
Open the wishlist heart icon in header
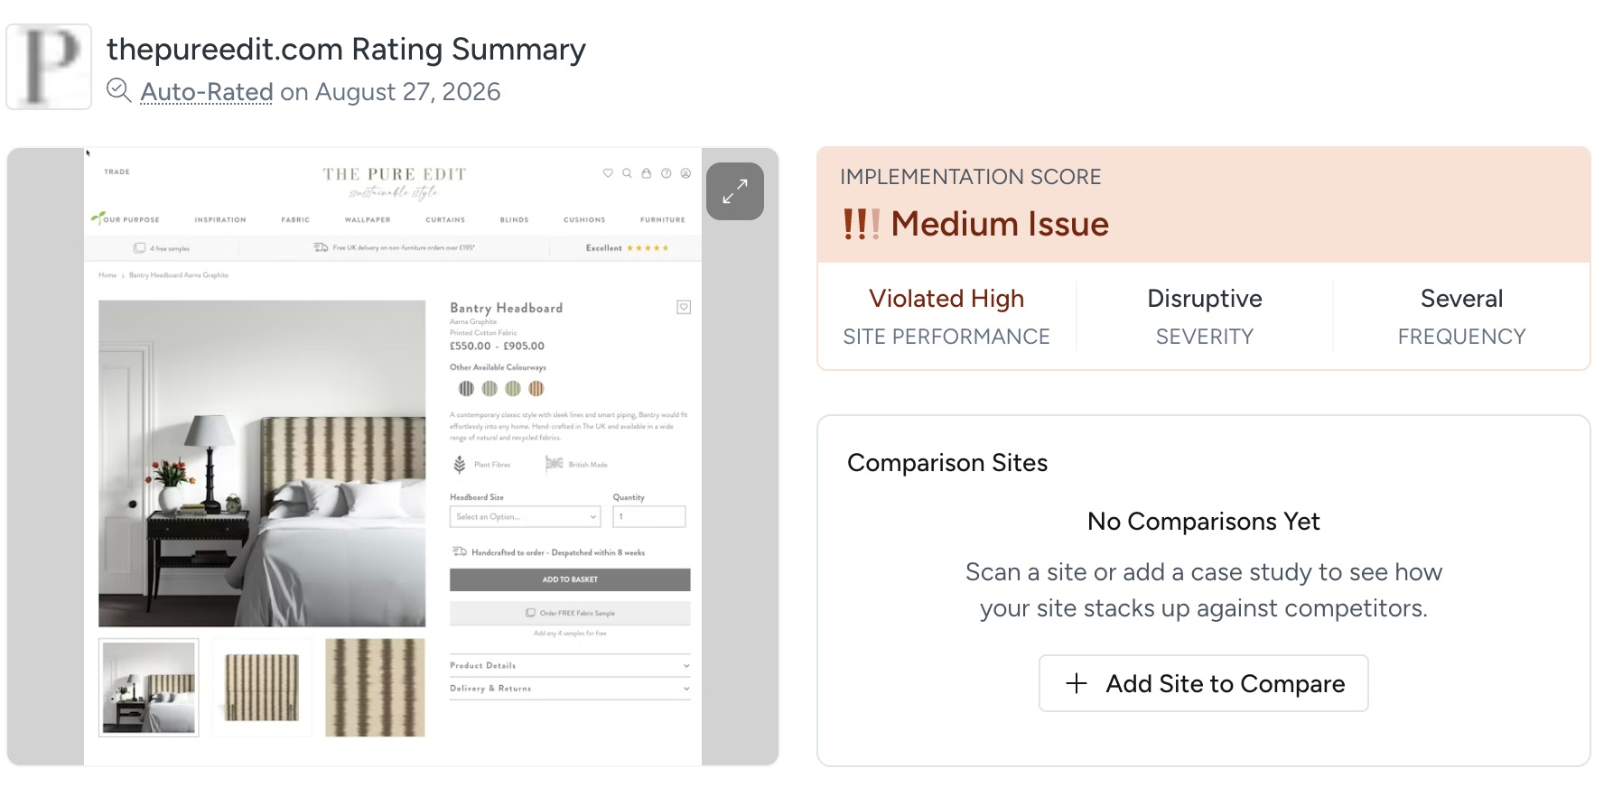pyautogui.click(x=608, y=173)
